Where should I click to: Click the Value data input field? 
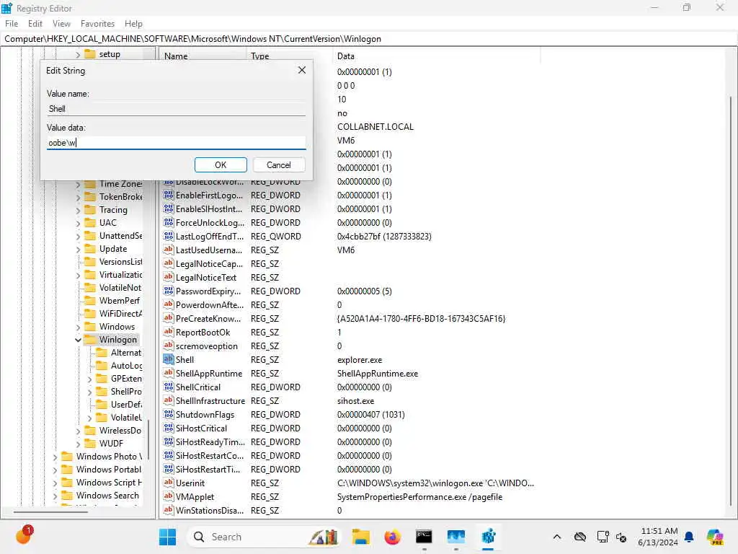[x=176, y=143]
